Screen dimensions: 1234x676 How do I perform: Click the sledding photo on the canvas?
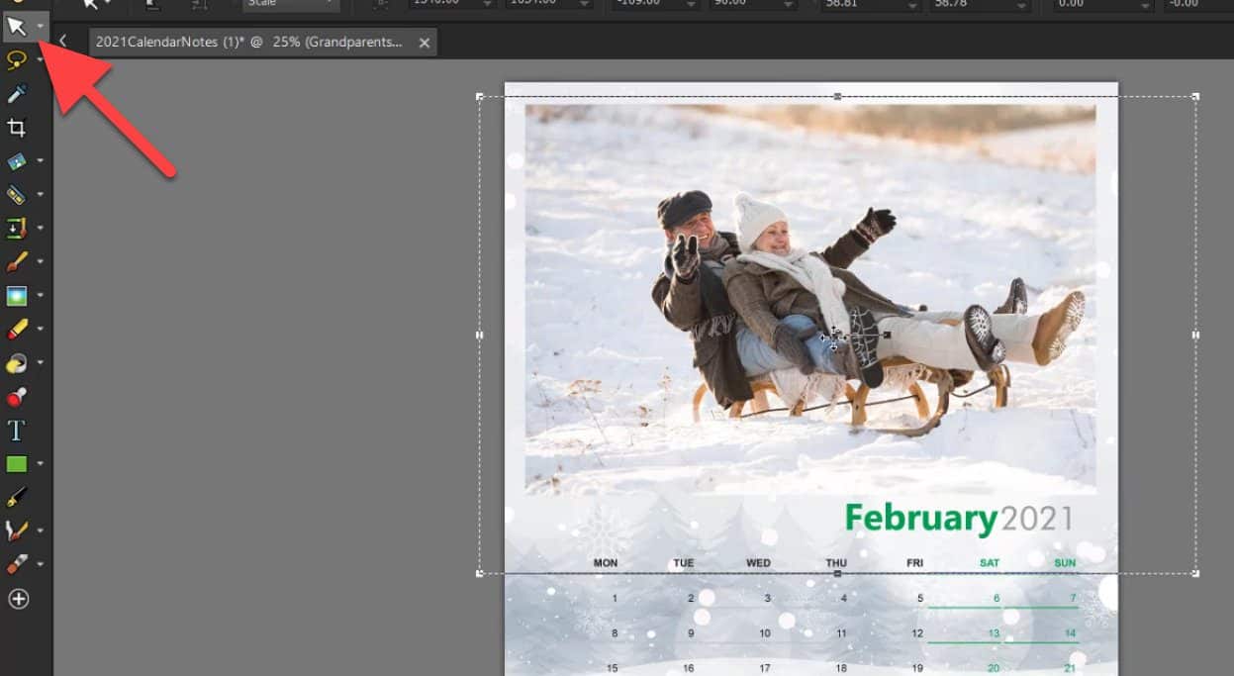(x=811, y=297)
